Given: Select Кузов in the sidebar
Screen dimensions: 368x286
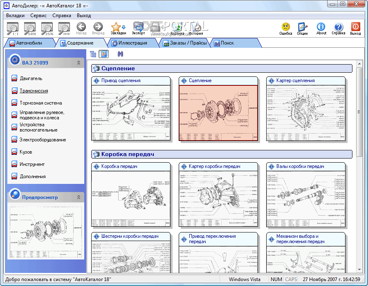Looking at the screenshot, I should point(26,152).
